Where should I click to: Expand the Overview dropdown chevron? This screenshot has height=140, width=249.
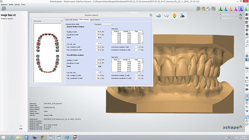(x=62, y=21)
